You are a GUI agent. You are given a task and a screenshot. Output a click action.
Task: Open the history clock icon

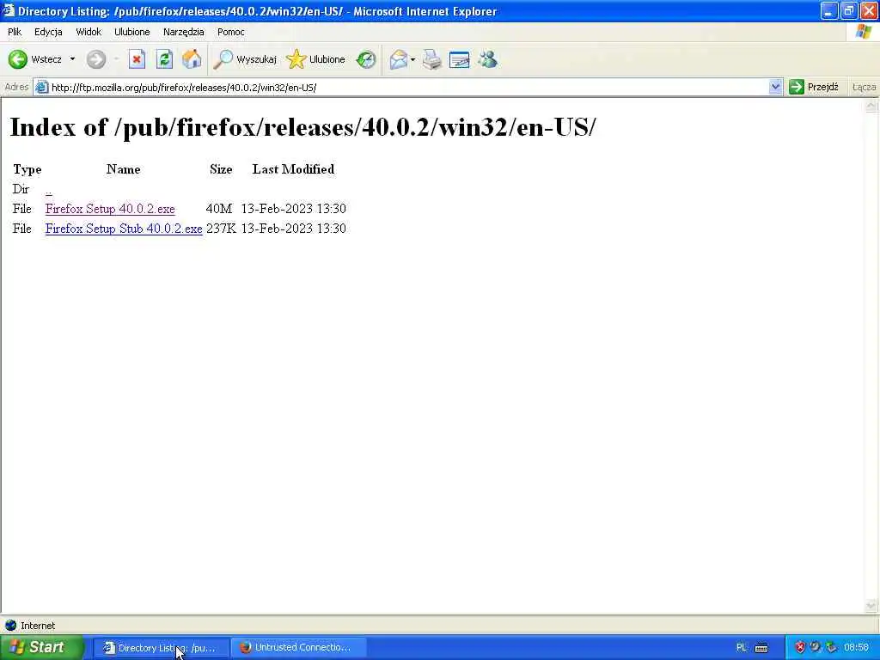[x=366, y=59]
